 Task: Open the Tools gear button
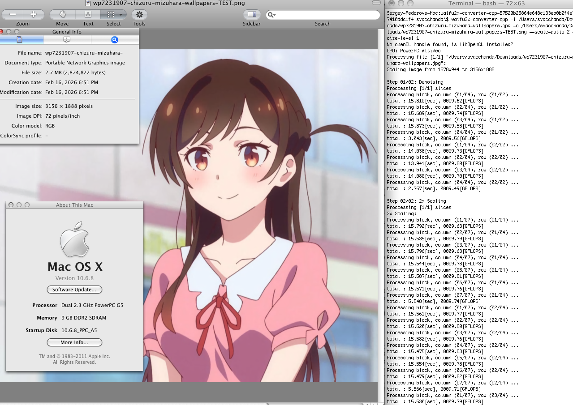(139, 14)
